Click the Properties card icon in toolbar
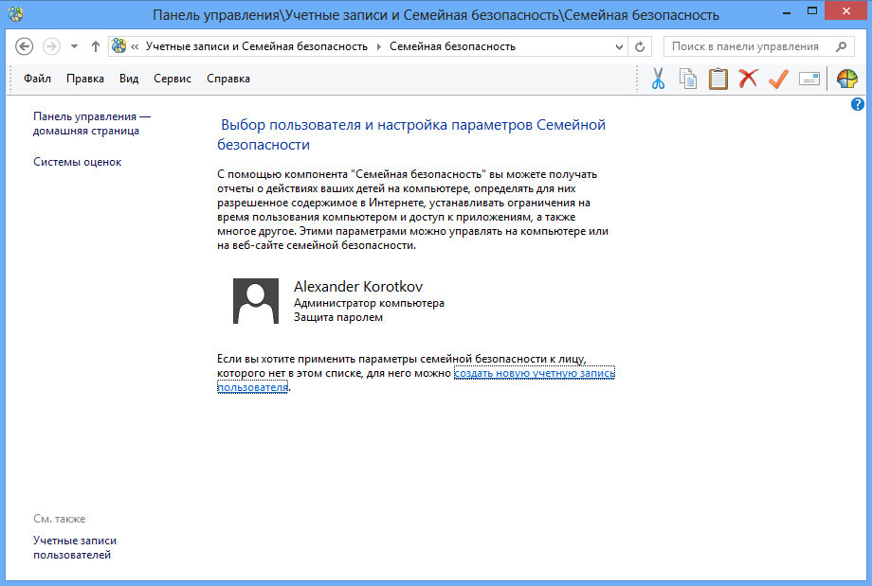Image resolution: width=872 pixels, height=586 pixels. (x=808, y=79)
